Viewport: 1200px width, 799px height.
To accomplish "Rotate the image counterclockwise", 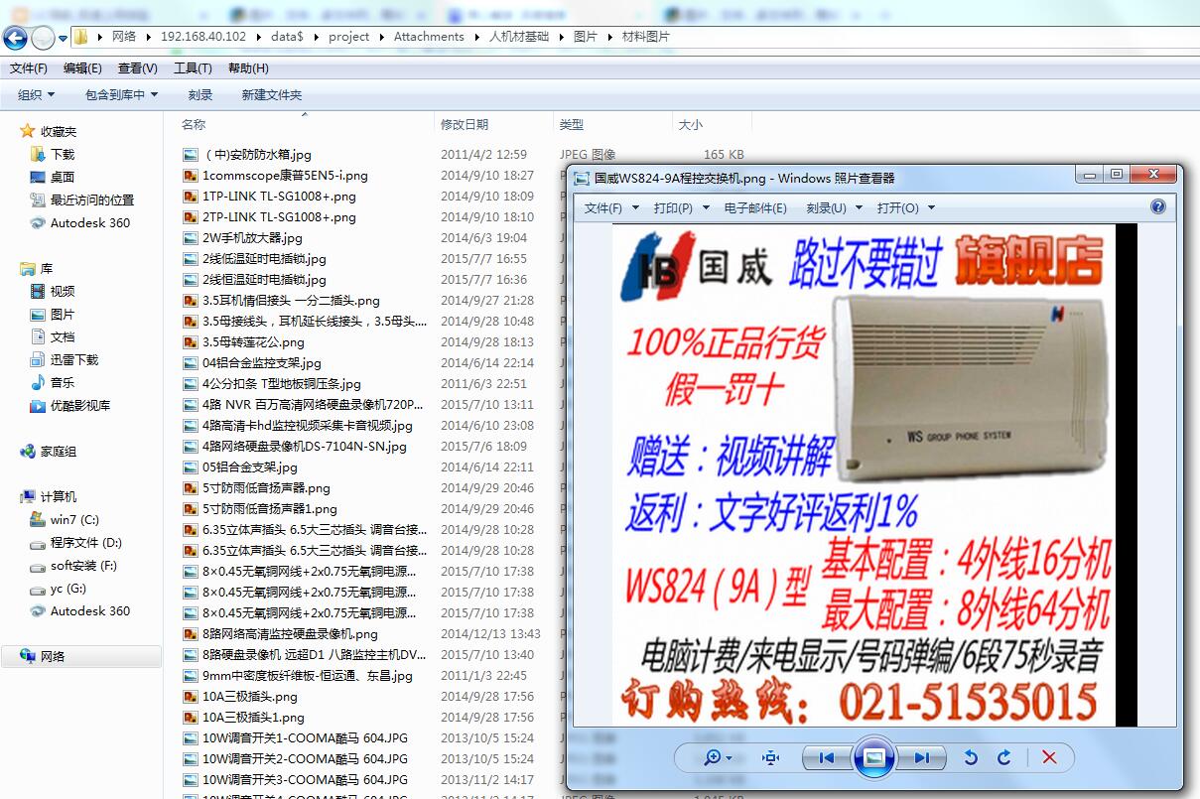I will [971, 757].
